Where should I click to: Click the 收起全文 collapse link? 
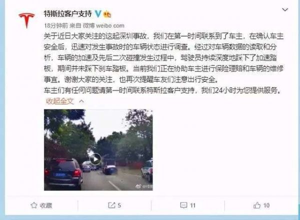pyautogui.click(x=60, y=101)
